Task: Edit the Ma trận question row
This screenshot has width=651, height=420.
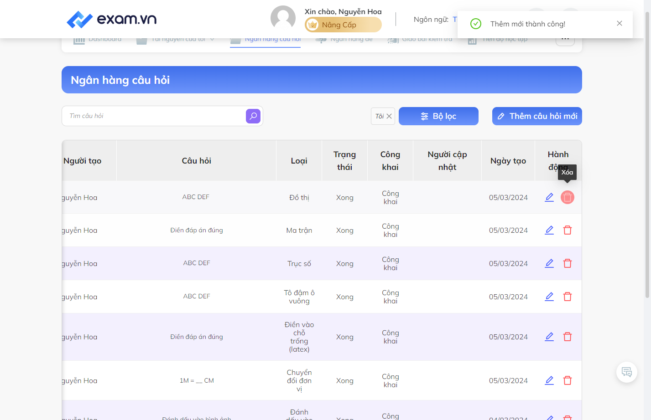Action: tap(549, 230)
